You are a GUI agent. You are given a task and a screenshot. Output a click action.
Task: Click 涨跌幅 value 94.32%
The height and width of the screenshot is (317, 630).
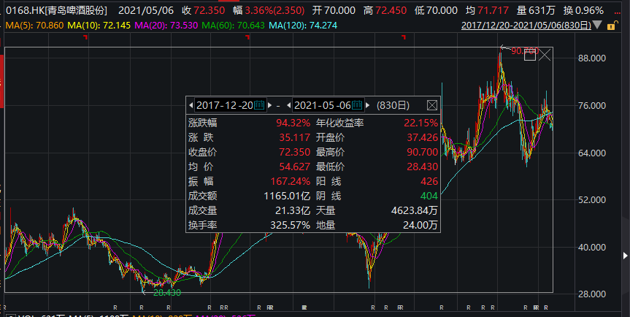[x=293, y=123]
